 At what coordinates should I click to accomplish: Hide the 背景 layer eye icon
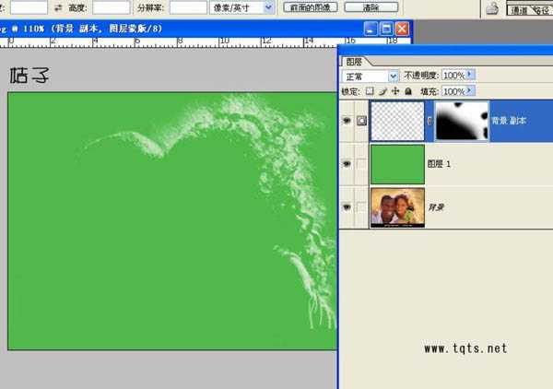pos(347,207)
